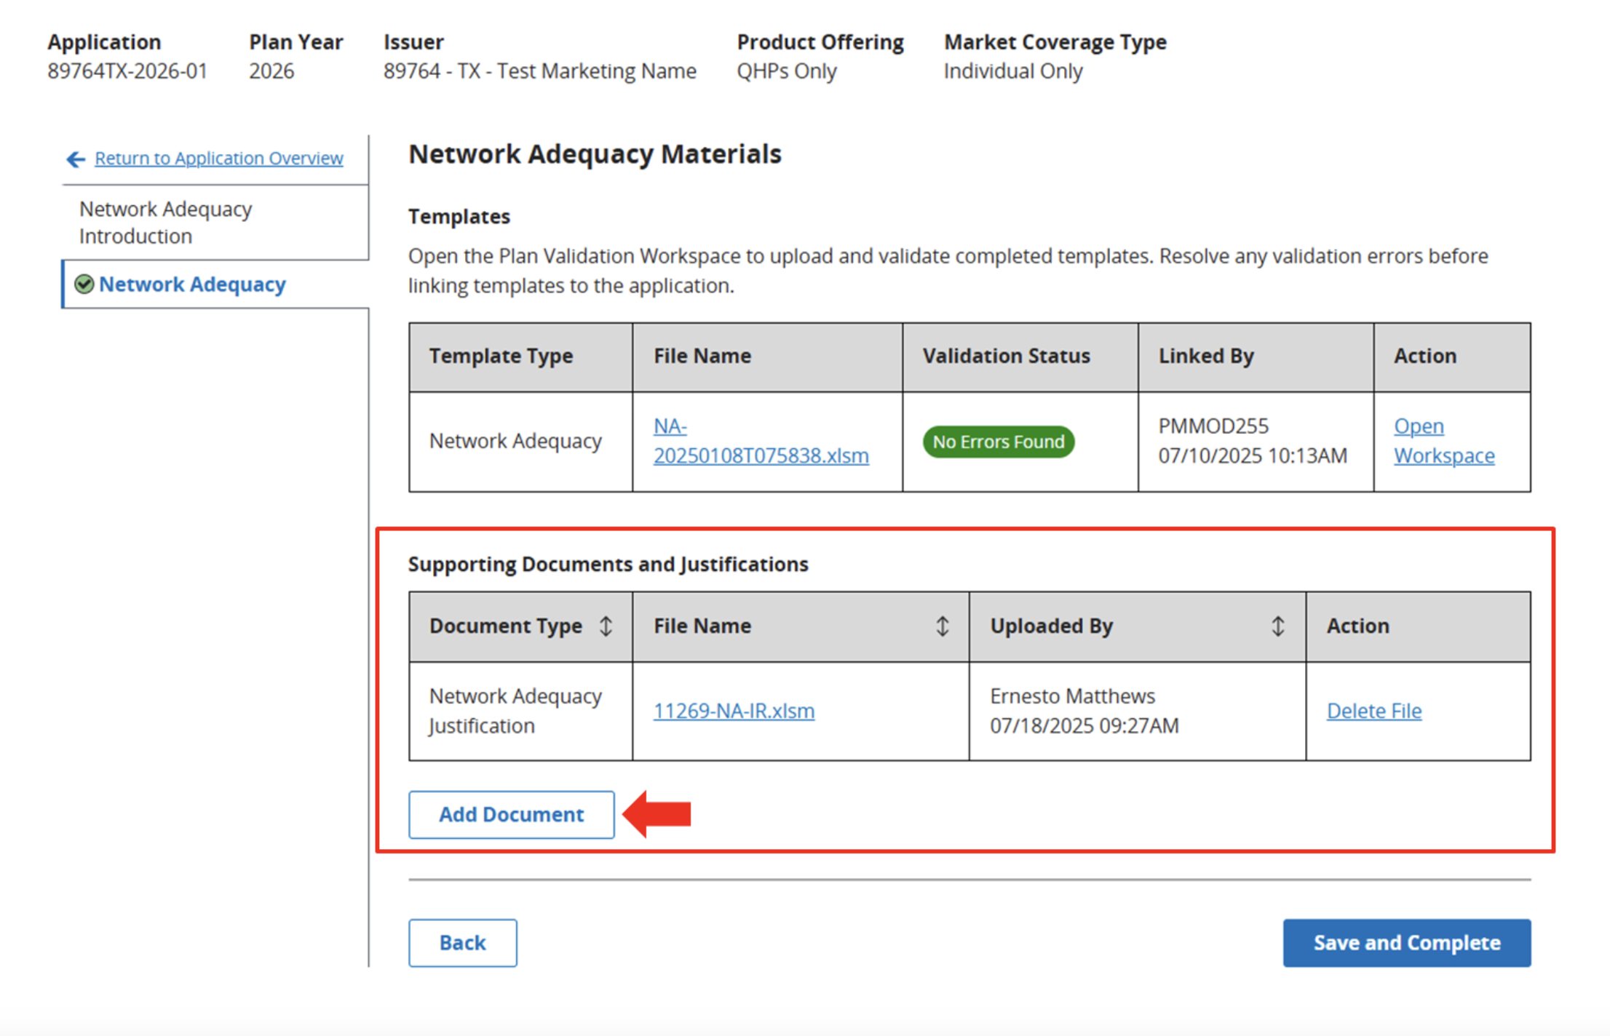Image resolution: width=1610 pixels, height=1036 pixels.
Task: Click the Network Adequacy Materials heading
Action: [x=594, y=154]
